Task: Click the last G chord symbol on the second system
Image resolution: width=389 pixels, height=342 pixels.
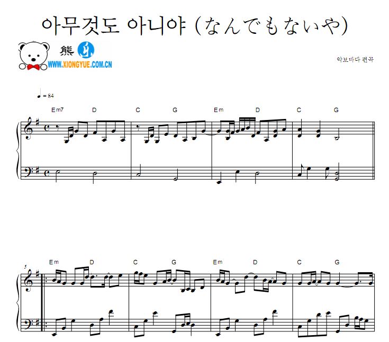Action: point(337,262)
